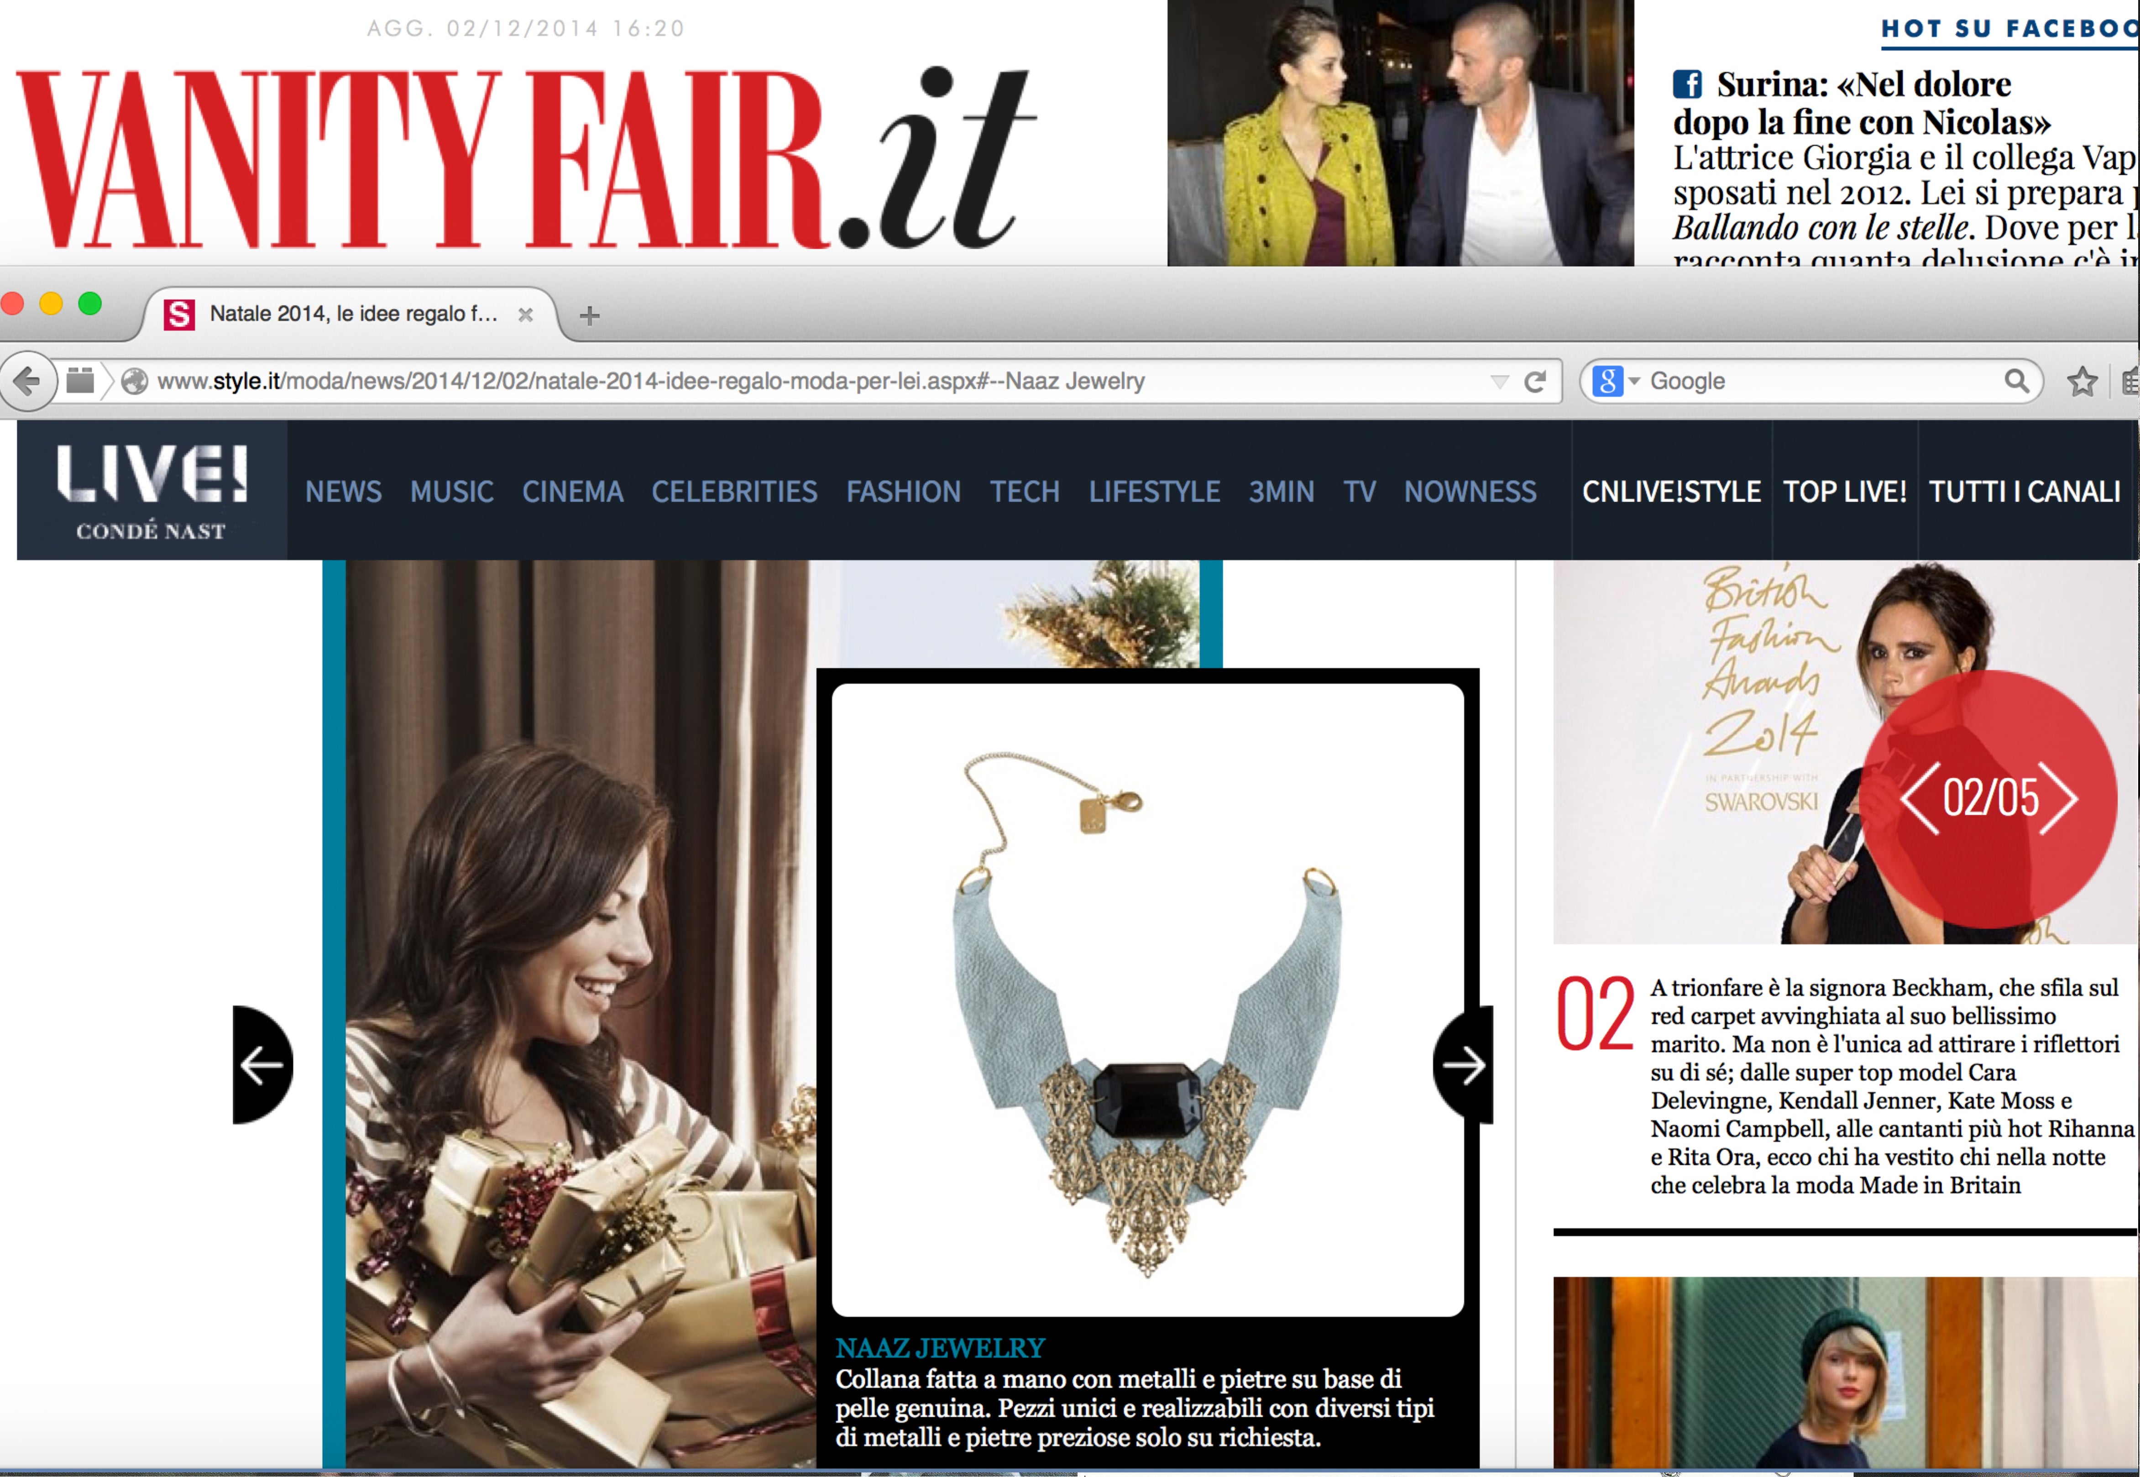Go to next gallery item arrow
Screen dimensions: 2140x1477
pyautogui.click(x=1463, y=1065)
